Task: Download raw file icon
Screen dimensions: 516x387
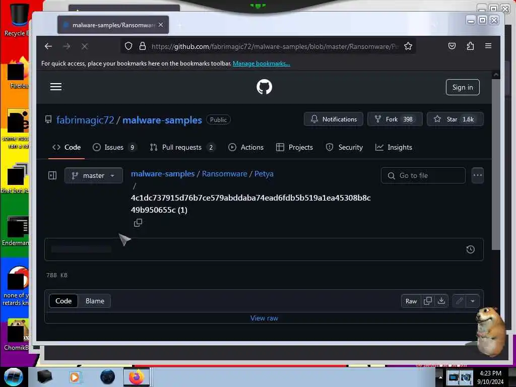Action: pos(441,301)
